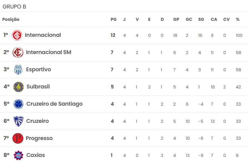This screenshot has height=163, width=250.
Task: Click the Caxias team name
Action: (x=35, y=155)
